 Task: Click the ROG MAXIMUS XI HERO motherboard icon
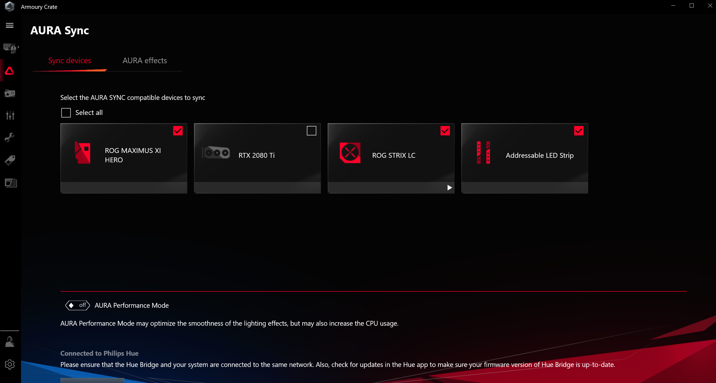(83, 153)
